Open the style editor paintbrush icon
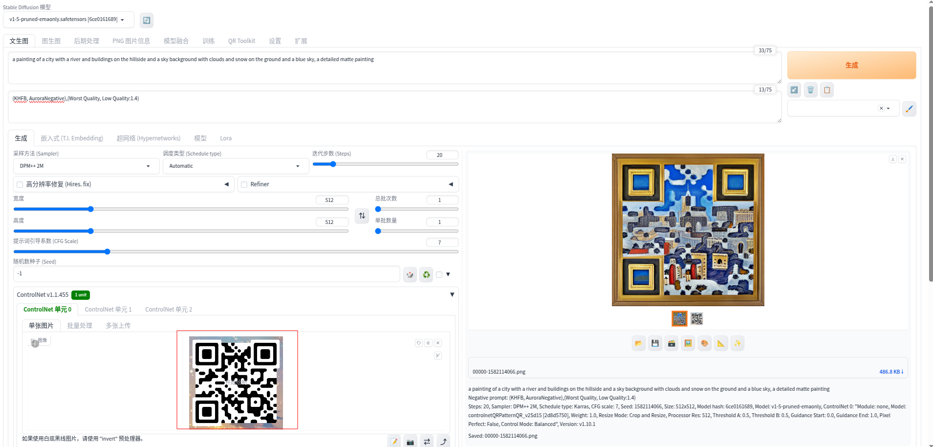The height and width of the screenshot is (447, 933). click(909, 109)
